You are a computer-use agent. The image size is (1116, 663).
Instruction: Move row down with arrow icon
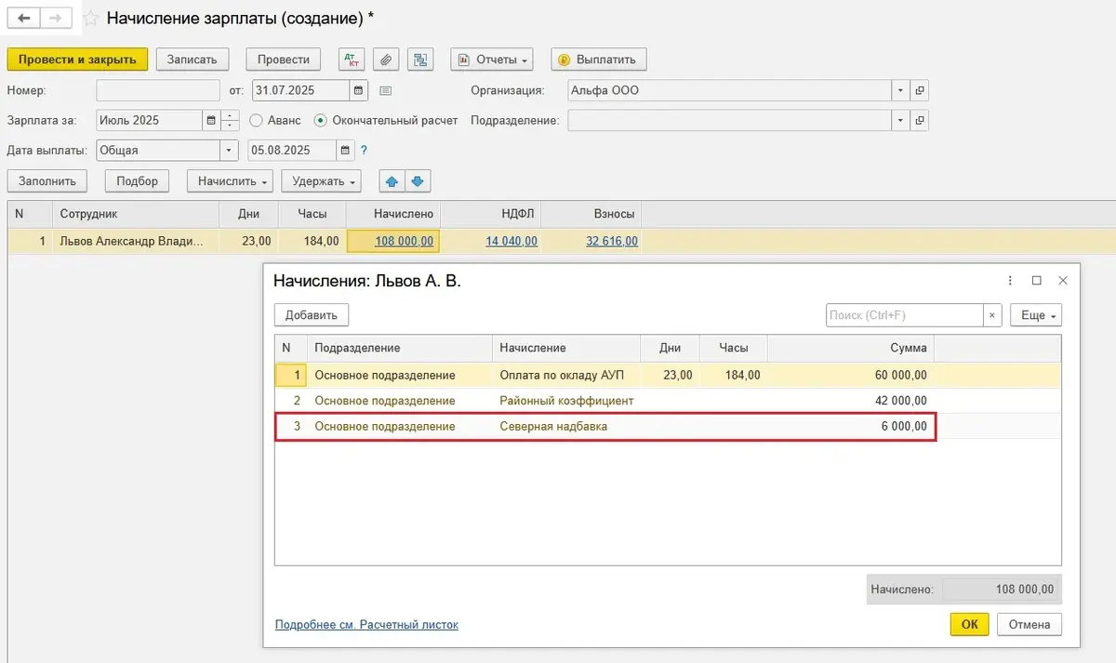pyautogui.click(x=417, y=181)
